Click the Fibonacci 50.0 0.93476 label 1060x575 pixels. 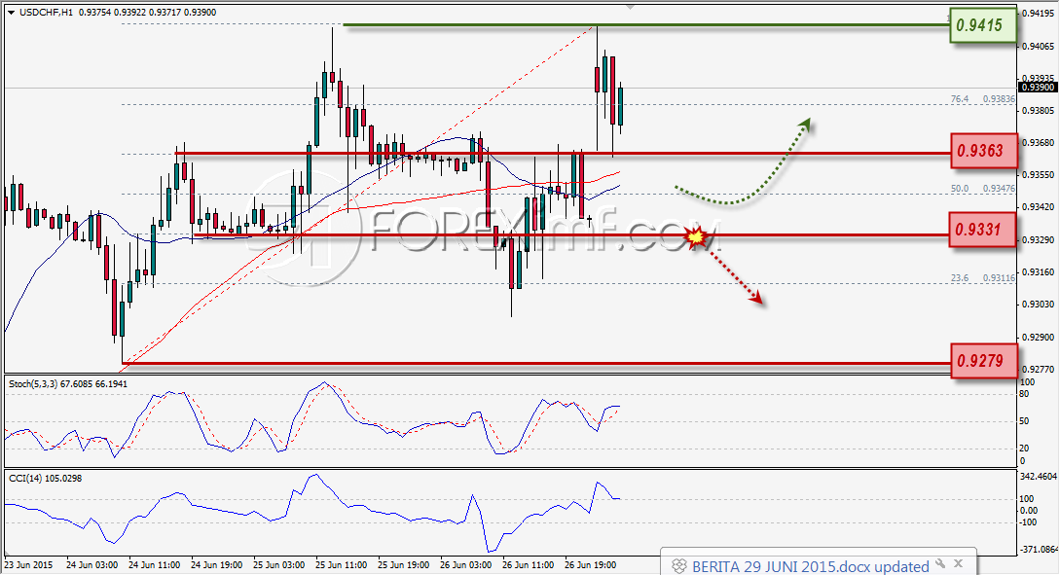983,189
